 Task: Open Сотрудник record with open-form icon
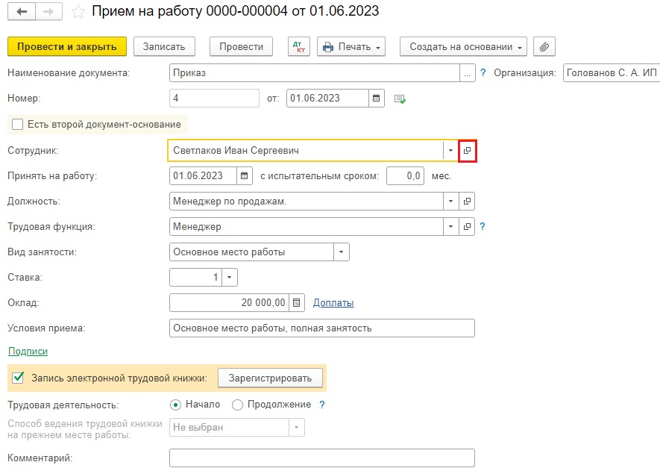click(x=468, y=151)
